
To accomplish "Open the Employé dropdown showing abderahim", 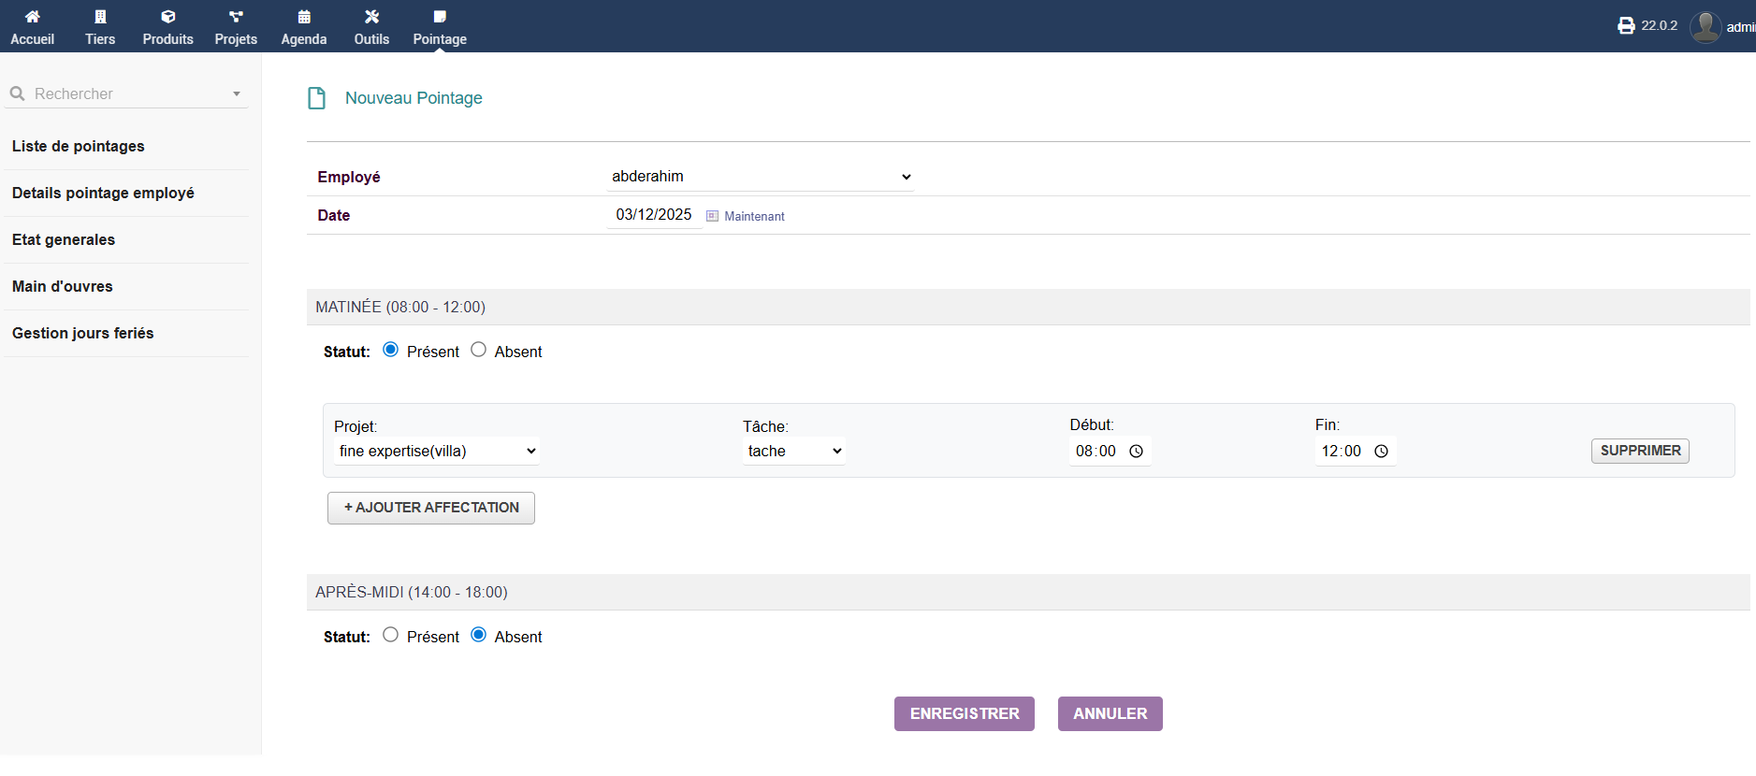I will click(x=761, y=177).
